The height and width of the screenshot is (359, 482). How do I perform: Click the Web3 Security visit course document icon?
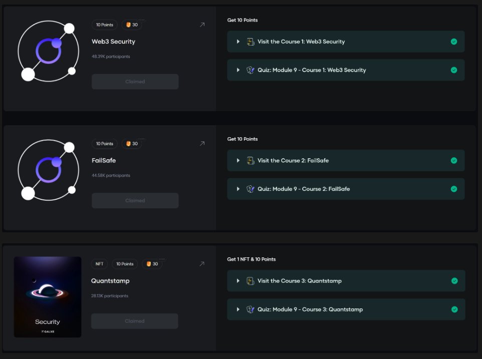click(x=251, y=42)
